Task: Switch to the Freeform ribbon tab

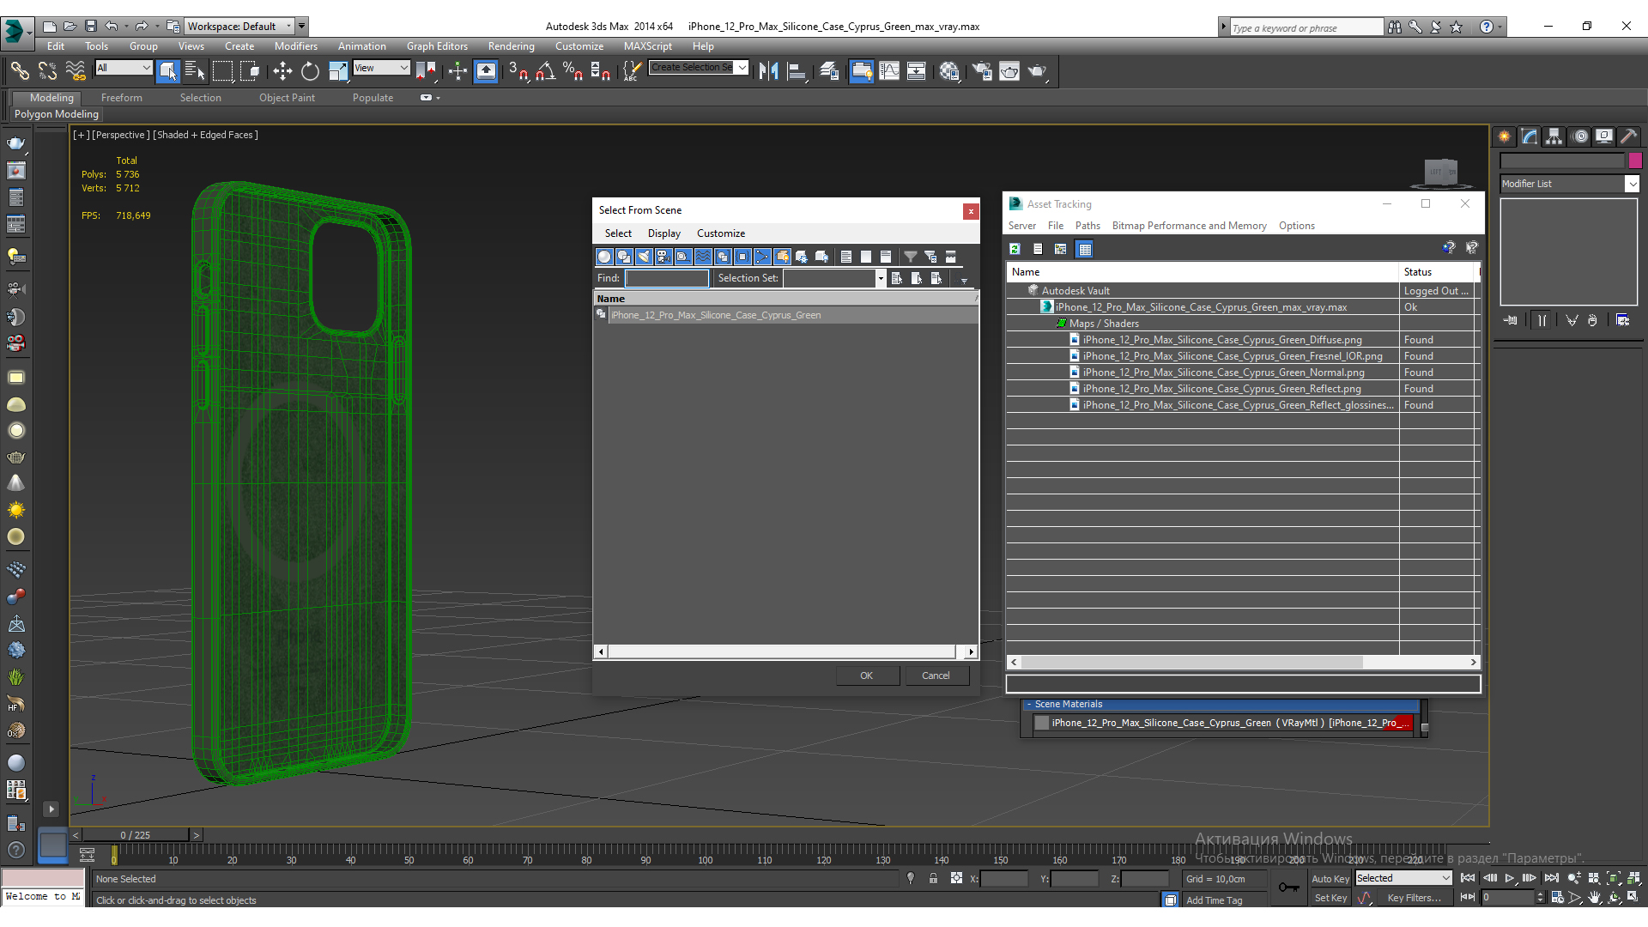Action: point(121,98)
